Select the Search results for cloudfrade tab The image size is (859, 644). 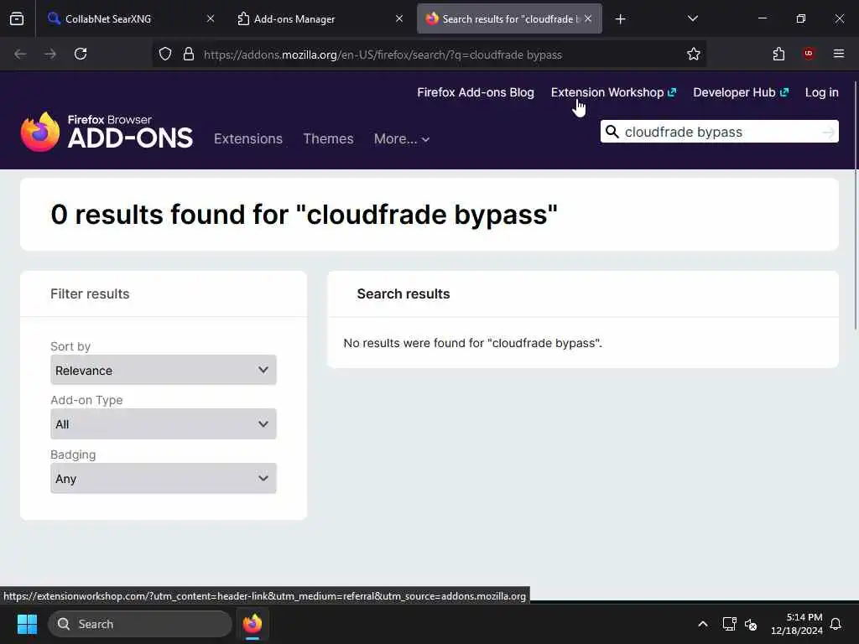point(509,18)
